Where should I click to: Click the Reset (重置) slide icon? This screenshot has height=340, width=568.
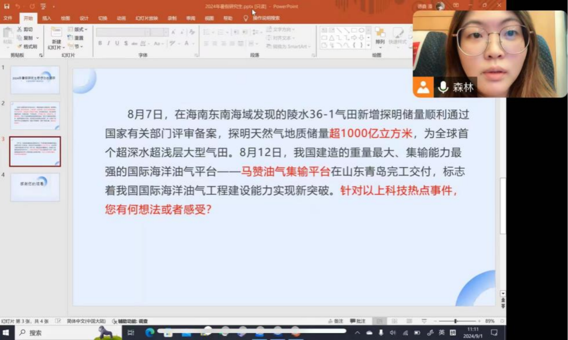pyautogui.click(x=76, y=38)
